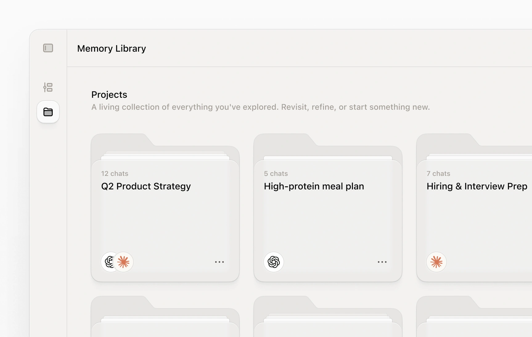Viewport: 532px width, 337px height.
Task: Click the Claude logo on Hiring & Interview Prep
Action: click(436, 262)
